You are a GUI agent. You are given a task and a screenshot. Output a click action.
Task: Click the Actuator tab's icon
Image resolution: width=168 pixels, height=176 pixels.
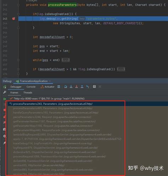point(42,87)
